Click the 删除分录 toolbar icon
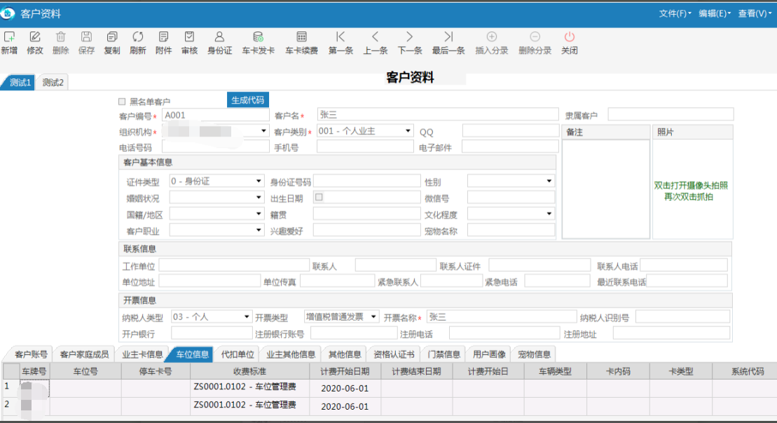 pos(535,37)
